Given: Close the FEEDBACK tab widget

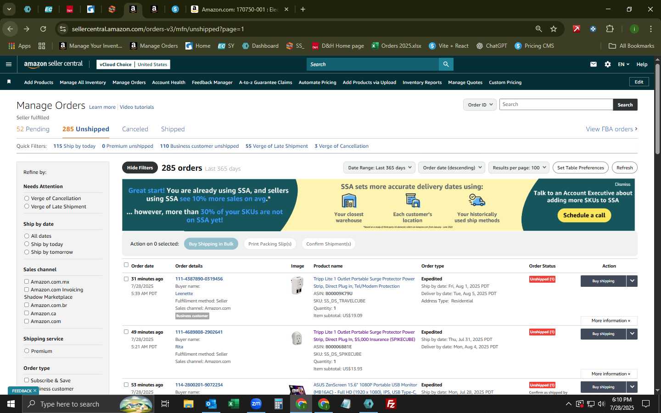Looking at the screenshot, I should 34,391.
